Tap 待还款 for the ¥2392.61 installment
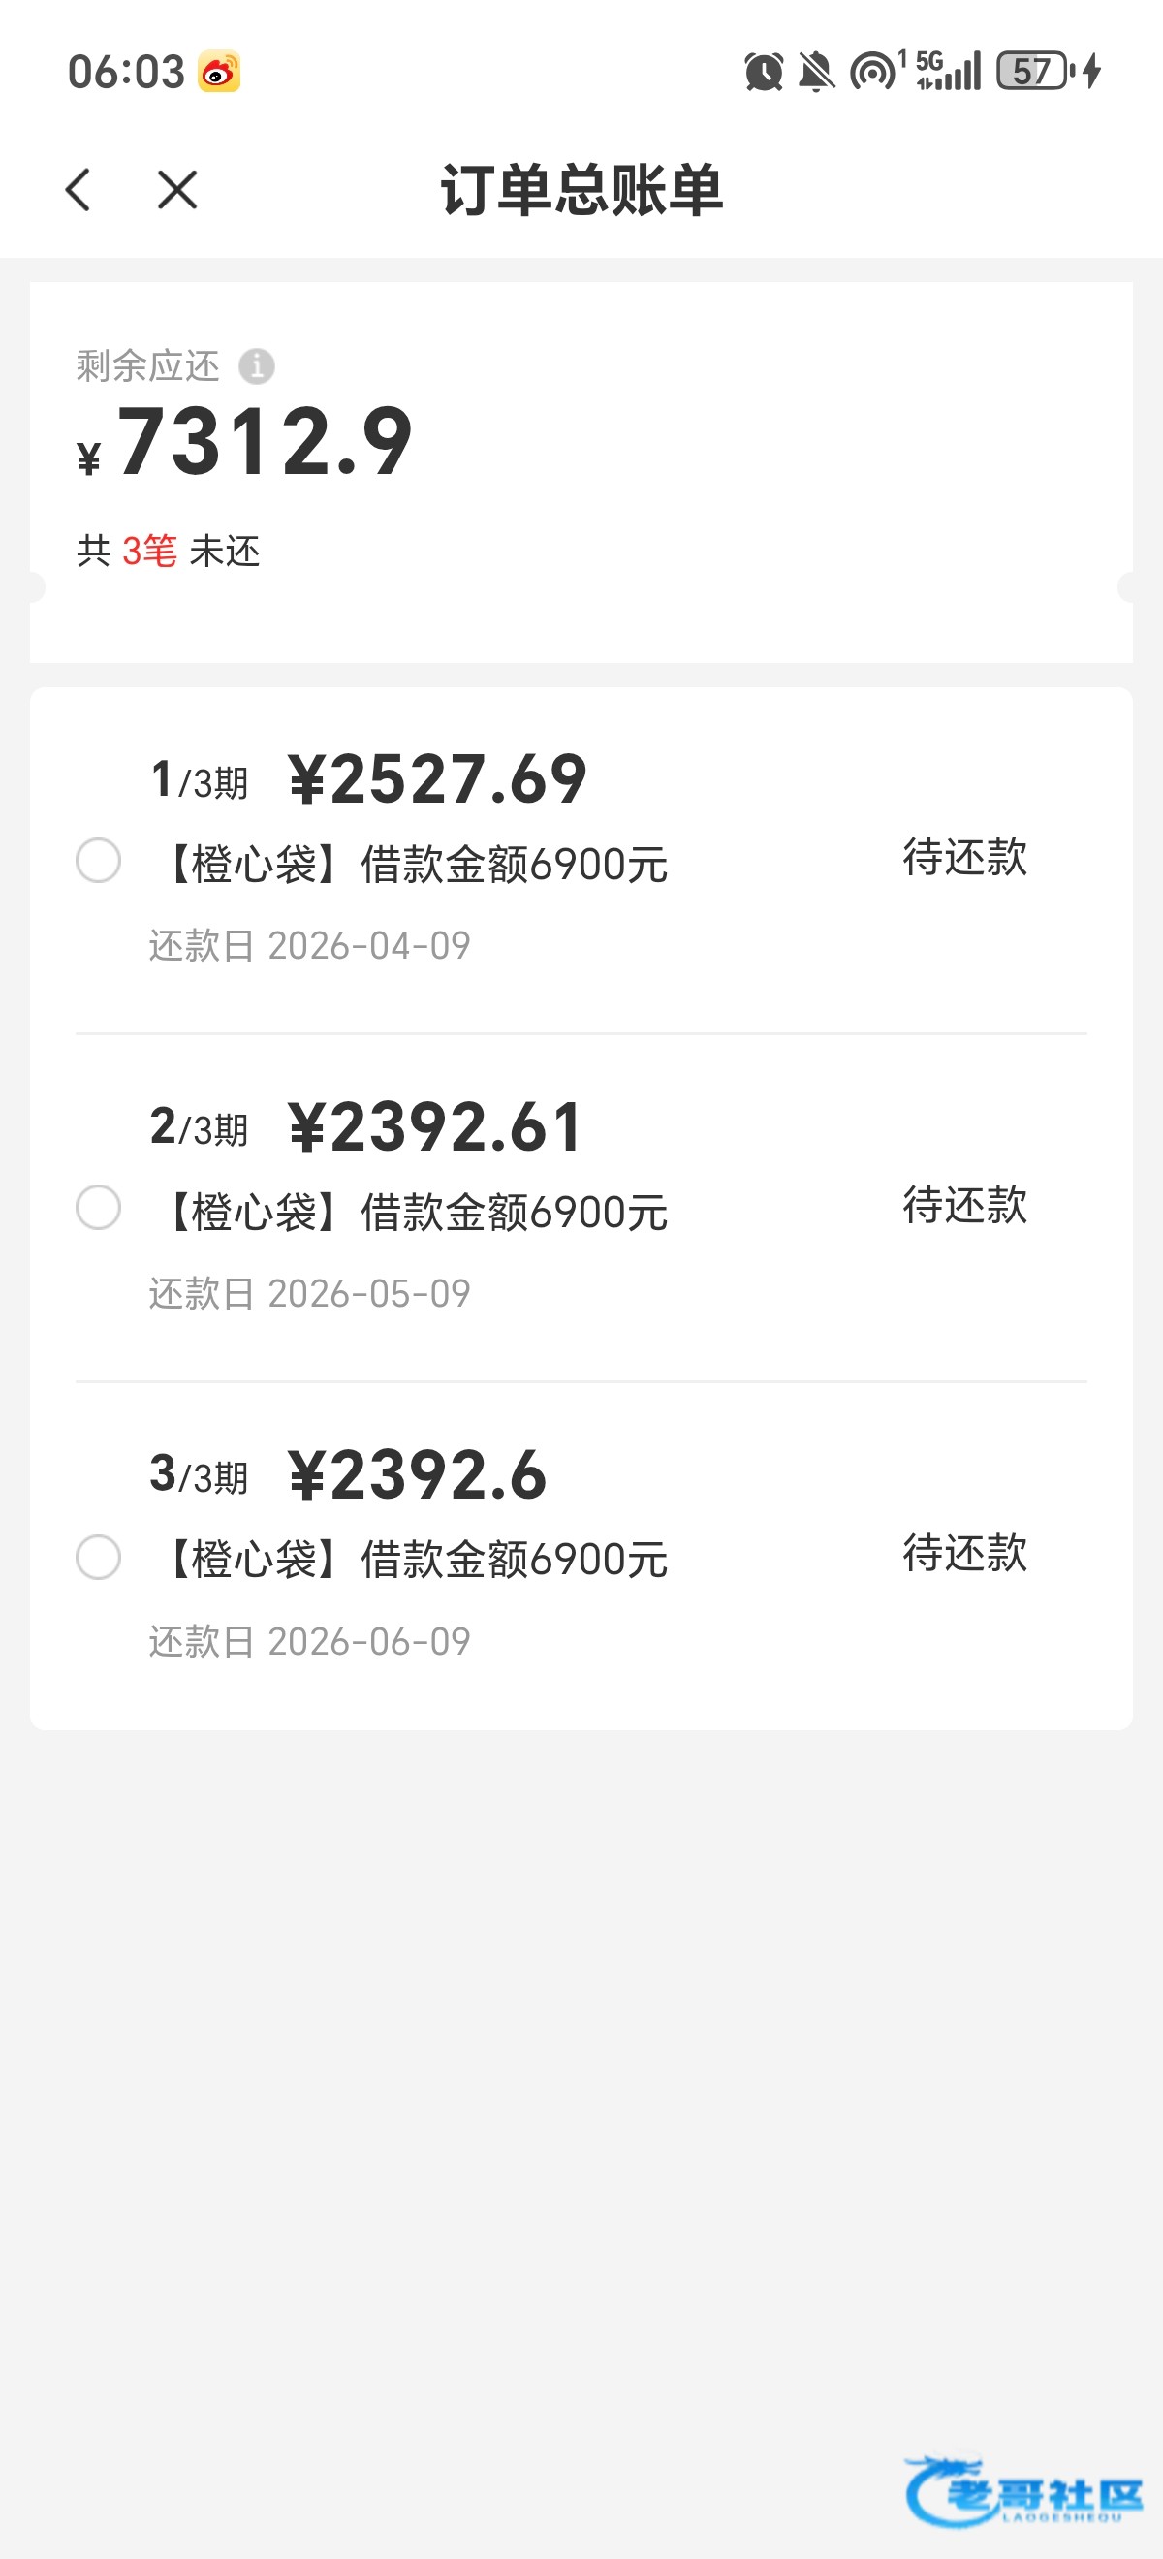This screenshot has width=1163, height=2559. tap(964, 1205)
